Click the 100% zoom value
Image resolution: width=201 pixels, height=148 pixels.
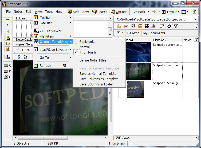pyautogui.click(x=26, y=50)
